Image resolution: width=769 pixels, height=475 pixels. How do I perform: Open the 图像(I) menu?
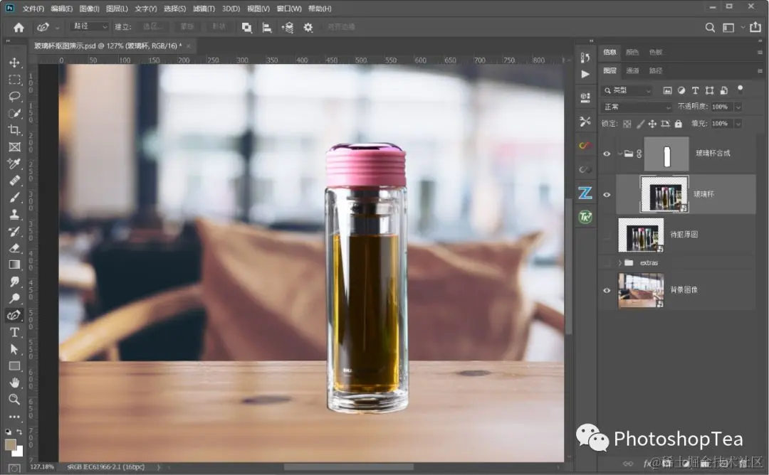[x=89, y=9]
